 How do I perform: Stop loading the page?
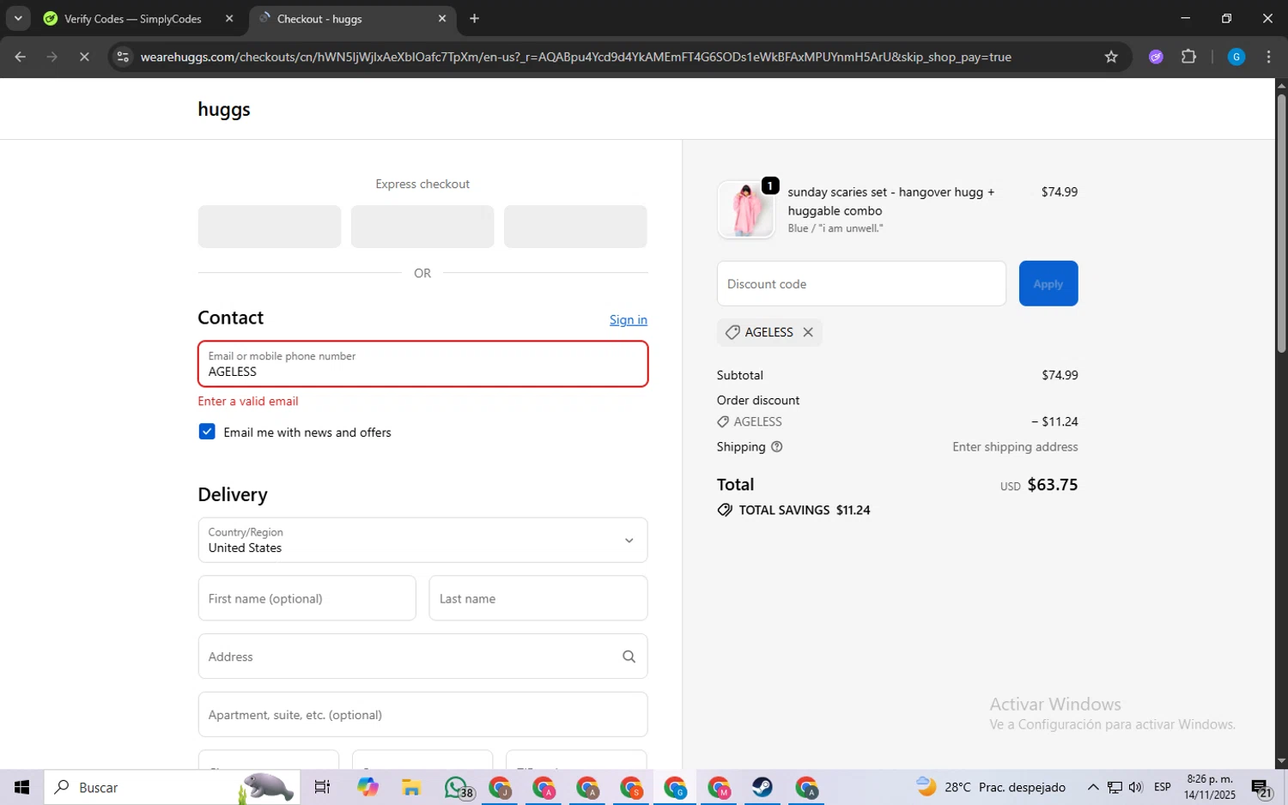point(84,57)
